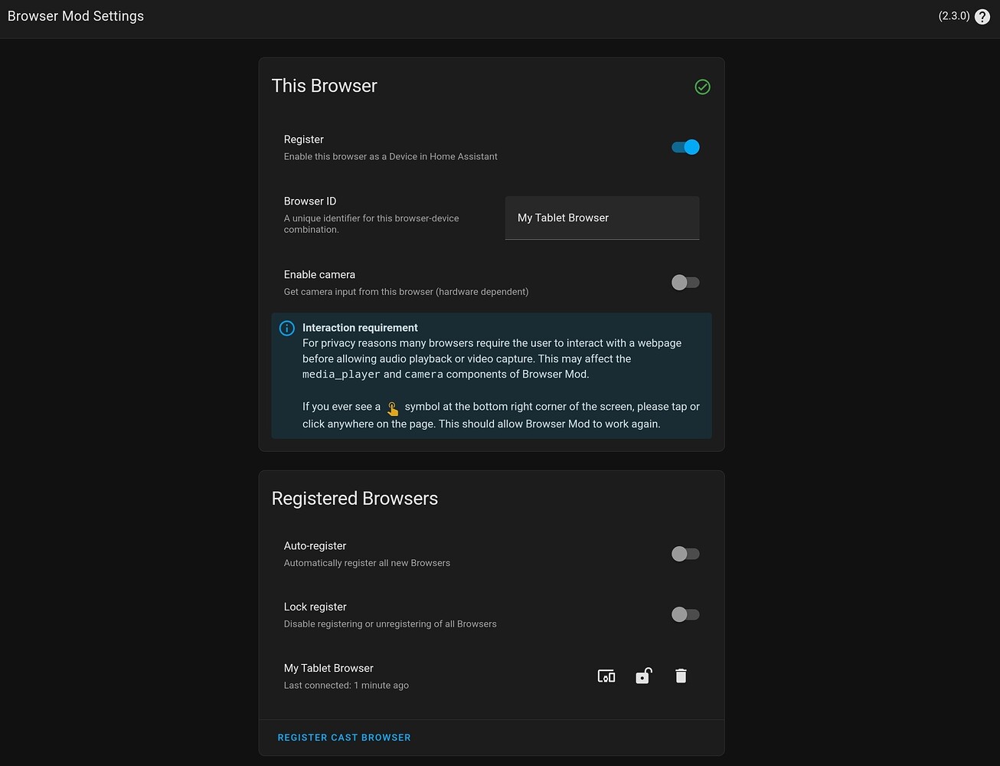Unlock My Tablet Browser registration padlock
The image size is (1000, 766).
(x=643, y=676)
